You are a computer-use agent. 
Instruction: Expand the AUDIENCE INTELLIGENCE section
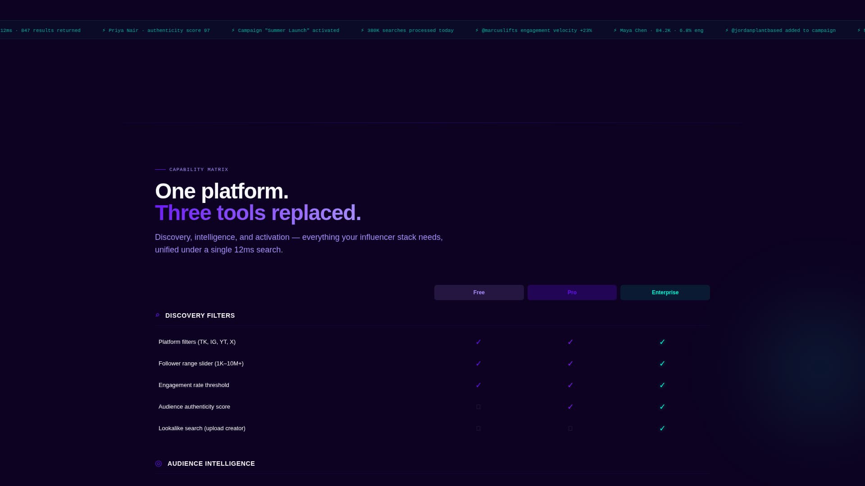point(211,463)
